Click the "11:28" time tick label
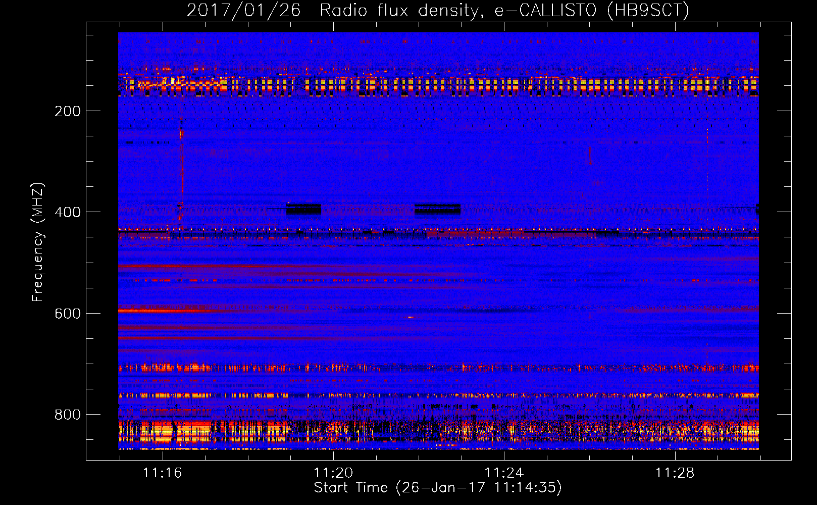The height and width of the screenshot is (505, 817). pos(675,473)
